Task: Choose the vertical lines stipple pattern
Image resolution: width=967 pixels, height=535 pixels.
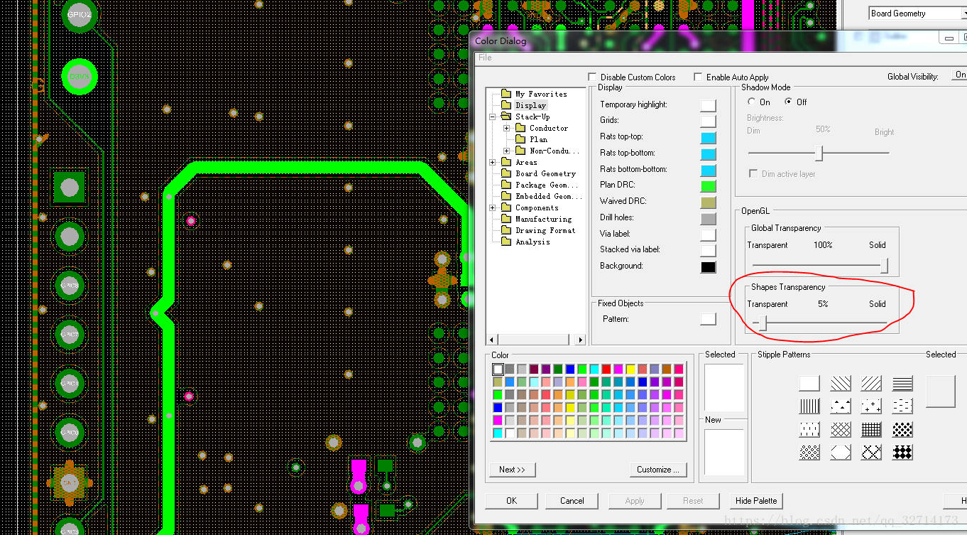Action: coord(809,406)
